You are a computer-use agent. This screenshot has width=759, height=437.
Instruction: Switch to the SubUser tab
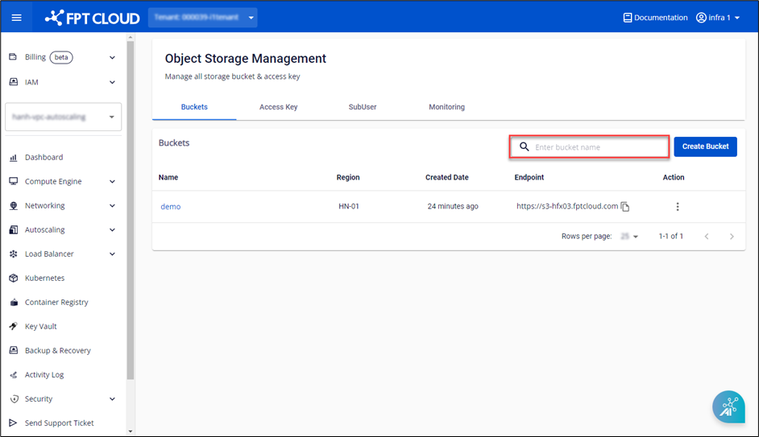pos(363,107)
